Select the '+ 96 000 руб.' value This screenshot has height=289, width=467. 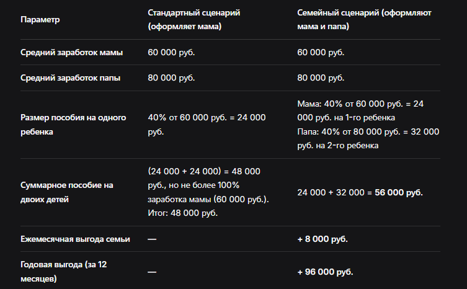pyautogui.click(x=325, y=272)
